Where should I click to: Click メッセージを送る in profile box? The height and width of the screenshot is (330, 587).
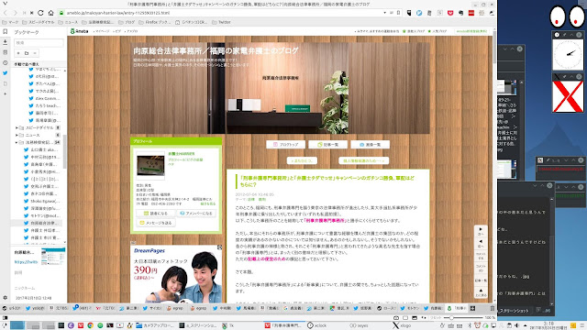tap(156, 223)
